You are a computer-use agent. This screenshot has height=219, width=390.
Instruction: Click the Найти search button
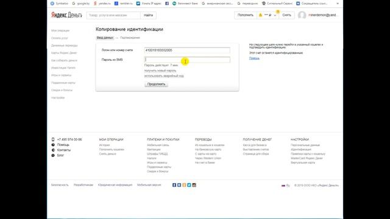click(148, 15)
